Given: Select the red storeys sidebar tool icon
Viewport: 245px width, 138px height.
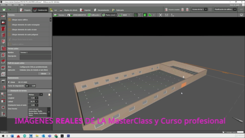Looking at the screenshot, I should pos(3,35).
